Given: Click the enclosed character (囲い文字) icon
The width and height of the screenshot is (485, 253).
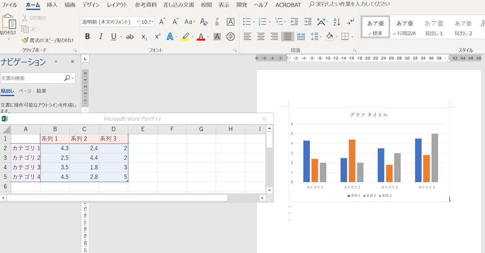Looking at the screenshot, I should pos(231,36).
